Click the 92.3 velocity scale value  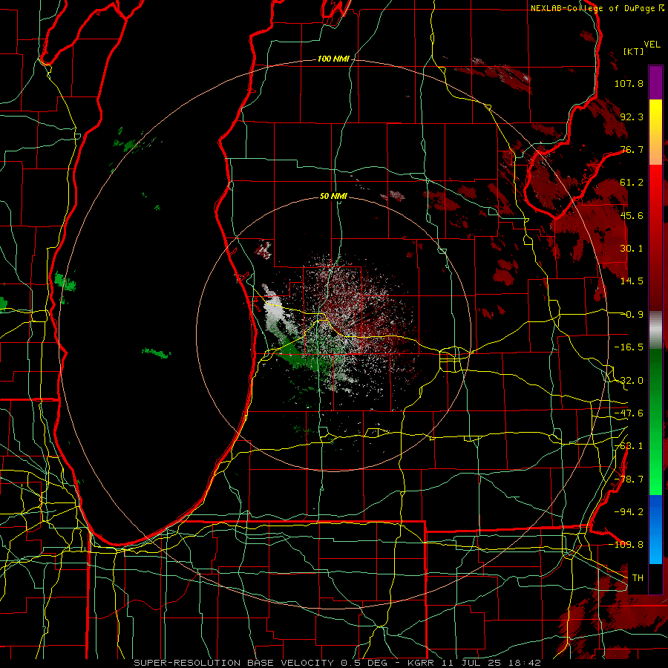(x=632, y=117)
